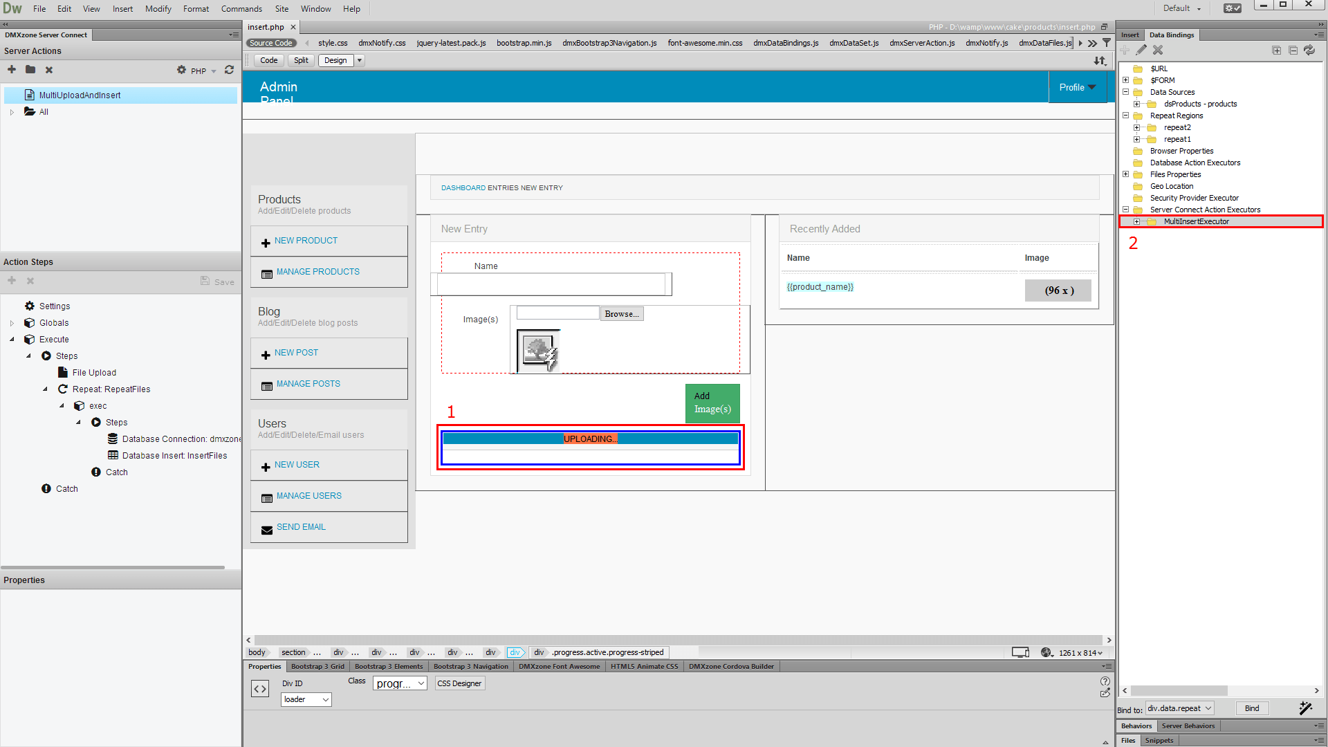Click the Bind button

pyautogui.click(x=1251, y=708)
